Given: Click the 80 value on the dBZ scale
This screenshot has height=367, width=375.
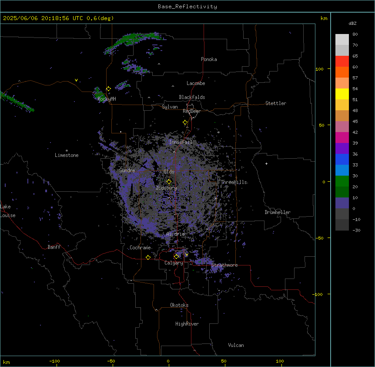Looking at the screenshot, I should pyautogui.click(x=355, y=34).
